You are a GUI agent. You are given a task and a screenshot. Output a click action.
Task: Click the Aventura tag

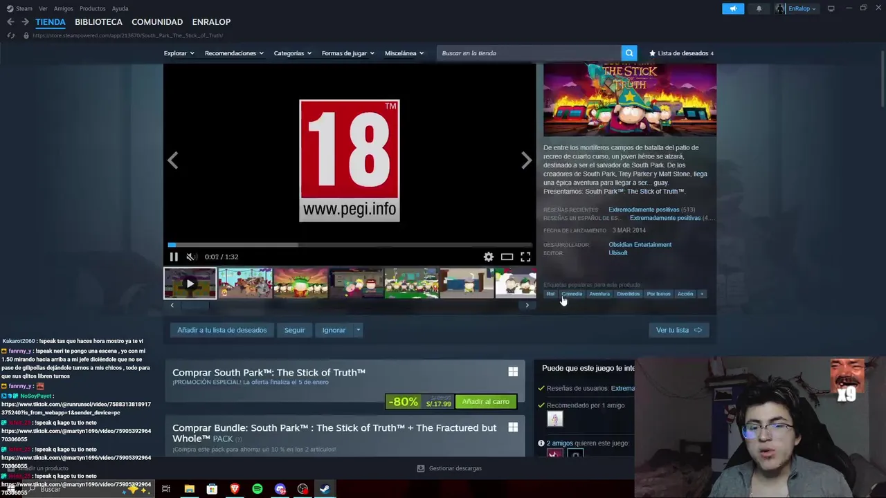pyautogui.click(x=599, y=294)
